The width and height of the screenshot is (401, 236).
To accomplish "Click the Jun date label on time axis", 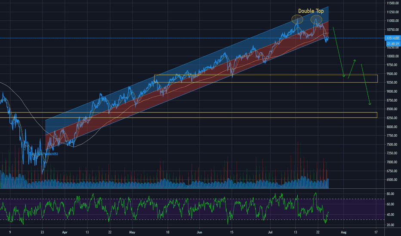I will click(x=200, y=232).
